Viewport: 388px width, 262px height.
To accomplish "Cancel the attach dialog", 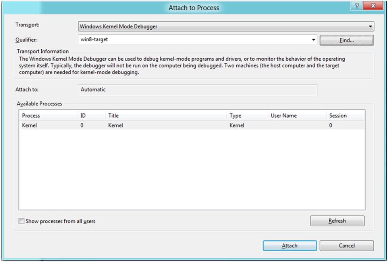I will [346, 246].
